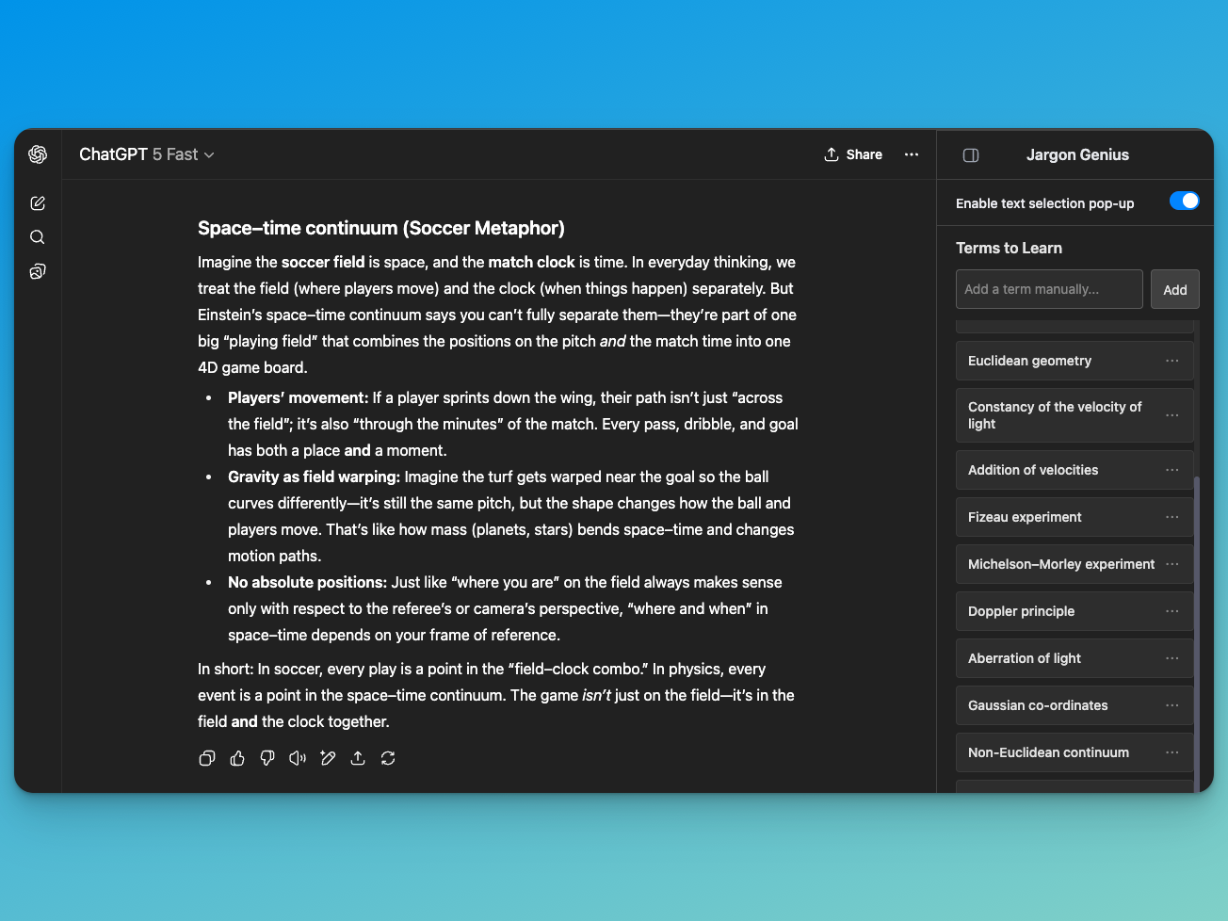
Task: Open the ChatGPT 5 Fast model dropdown
Action: pos(147,154)
